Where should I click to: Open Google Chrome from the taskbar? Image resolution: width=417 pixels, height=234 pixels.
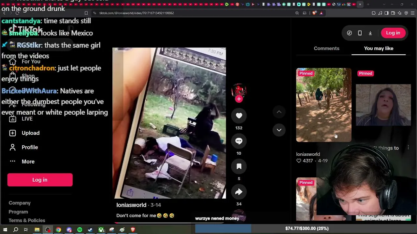pyautogui.click(x=58, y=230)
